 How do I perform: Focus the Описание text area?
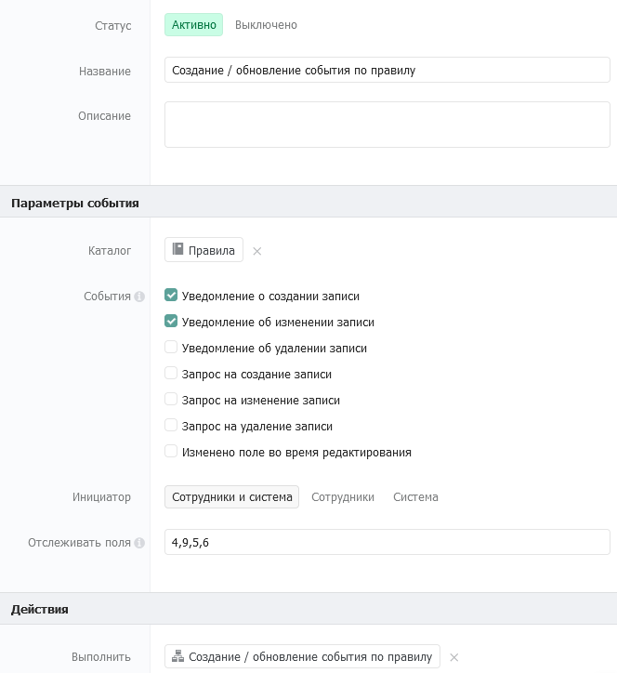tap(387, 125)
